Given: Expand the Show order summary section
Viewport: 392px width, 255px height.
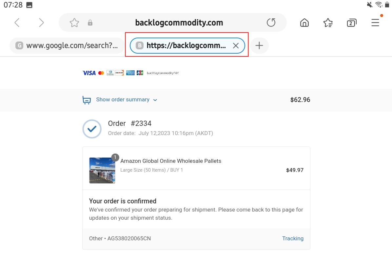Looking at the screenshot, I should pos(123,100).
